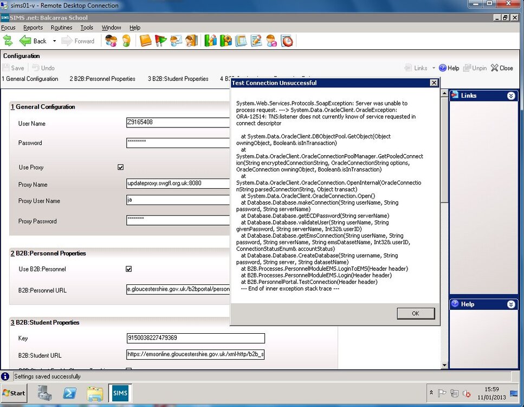Click the blue info icon in status bar
The width and height of the screenshot is (524, 407).
click(x=5, y=376)
